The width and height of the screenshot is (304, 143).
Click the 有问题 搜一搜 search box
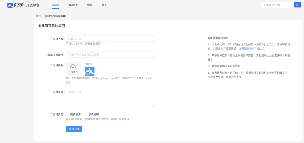278,5
